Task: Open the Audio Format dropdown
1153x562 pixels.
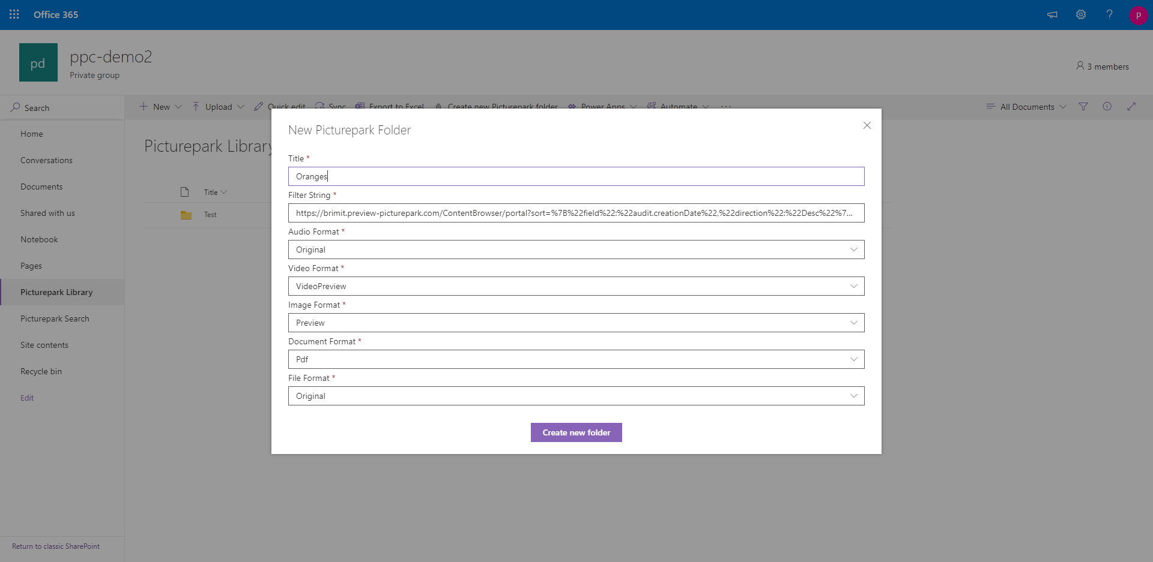Action: point(576,250)
